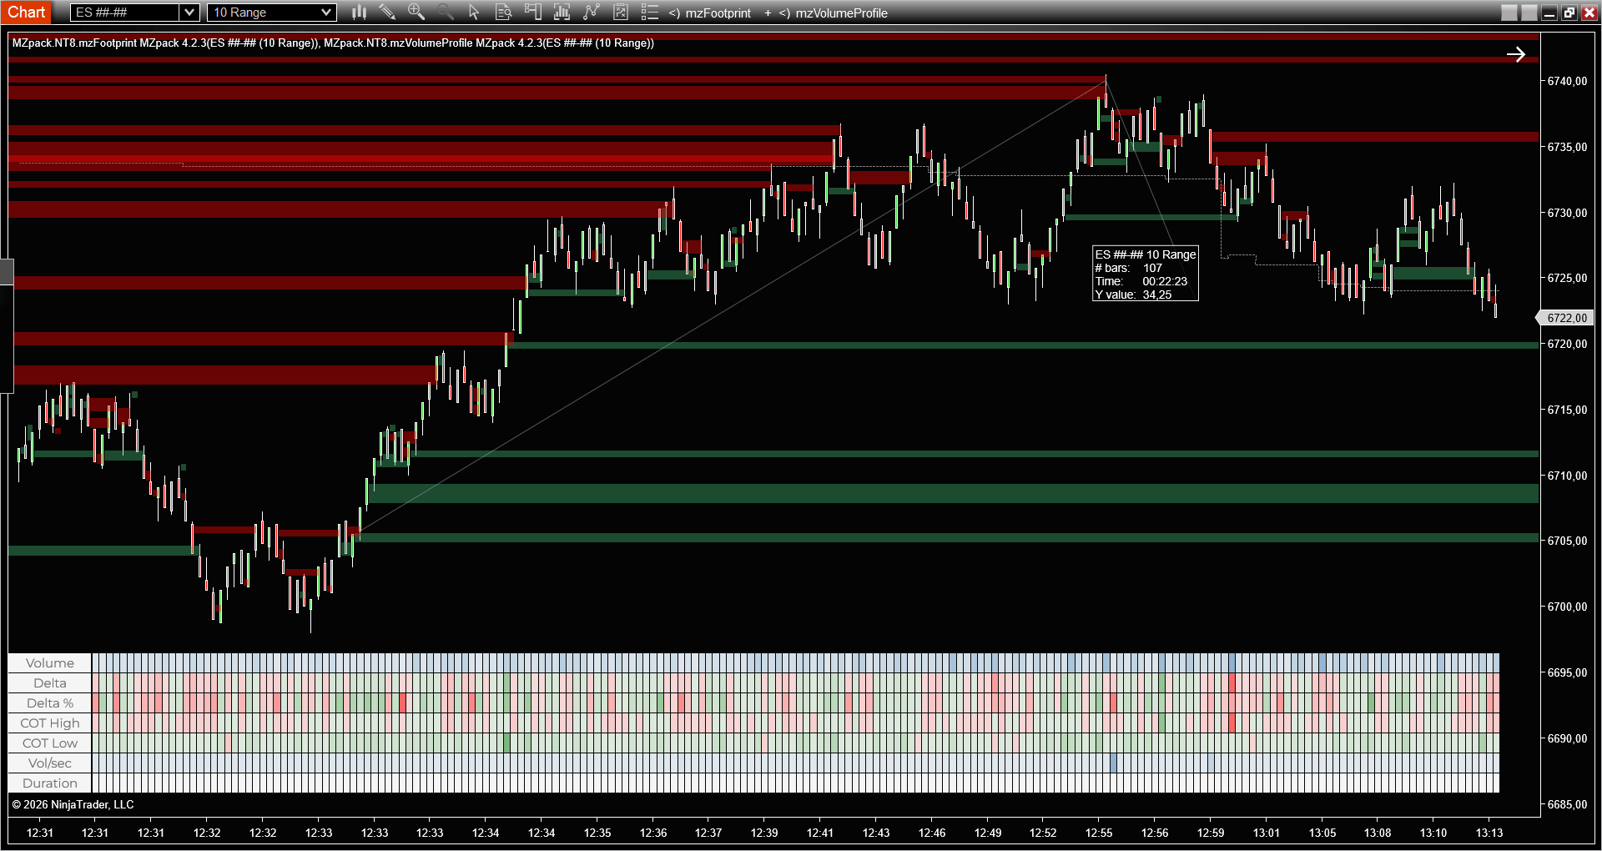Viewport: 1602px width, 851px height.
Task: Toggle the mzFootprint indicator button
Action: coord(710,13)
